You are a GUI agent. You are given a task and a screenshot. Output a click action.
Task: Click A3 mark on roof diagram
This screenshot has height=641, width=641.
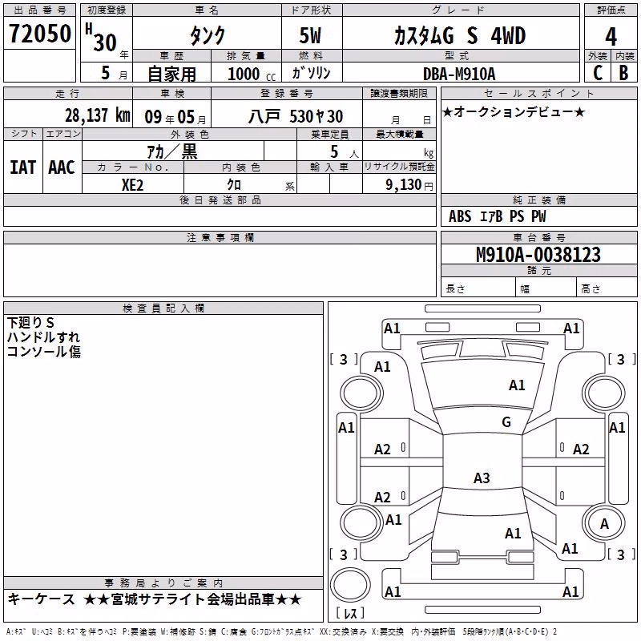click(x=482, y=478)
